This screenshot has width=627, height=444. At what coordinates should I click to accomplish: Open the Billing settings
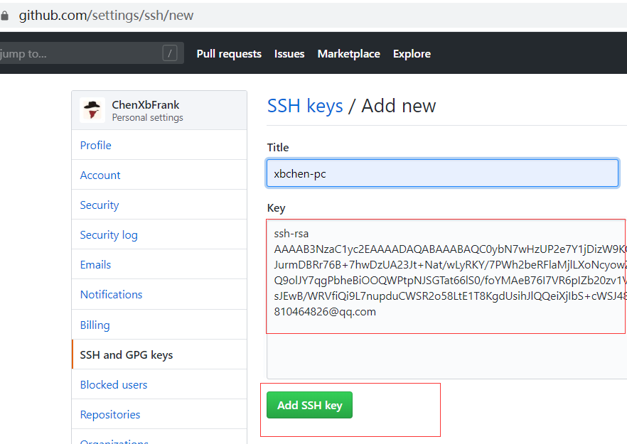pos(159,325)
